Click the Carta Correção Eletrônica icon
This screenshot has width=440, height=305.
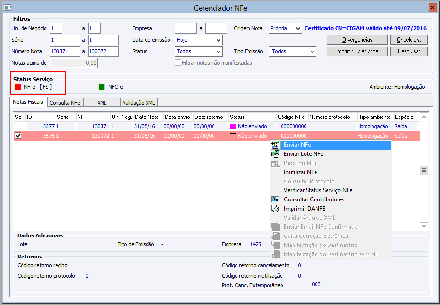click(275, 236)
